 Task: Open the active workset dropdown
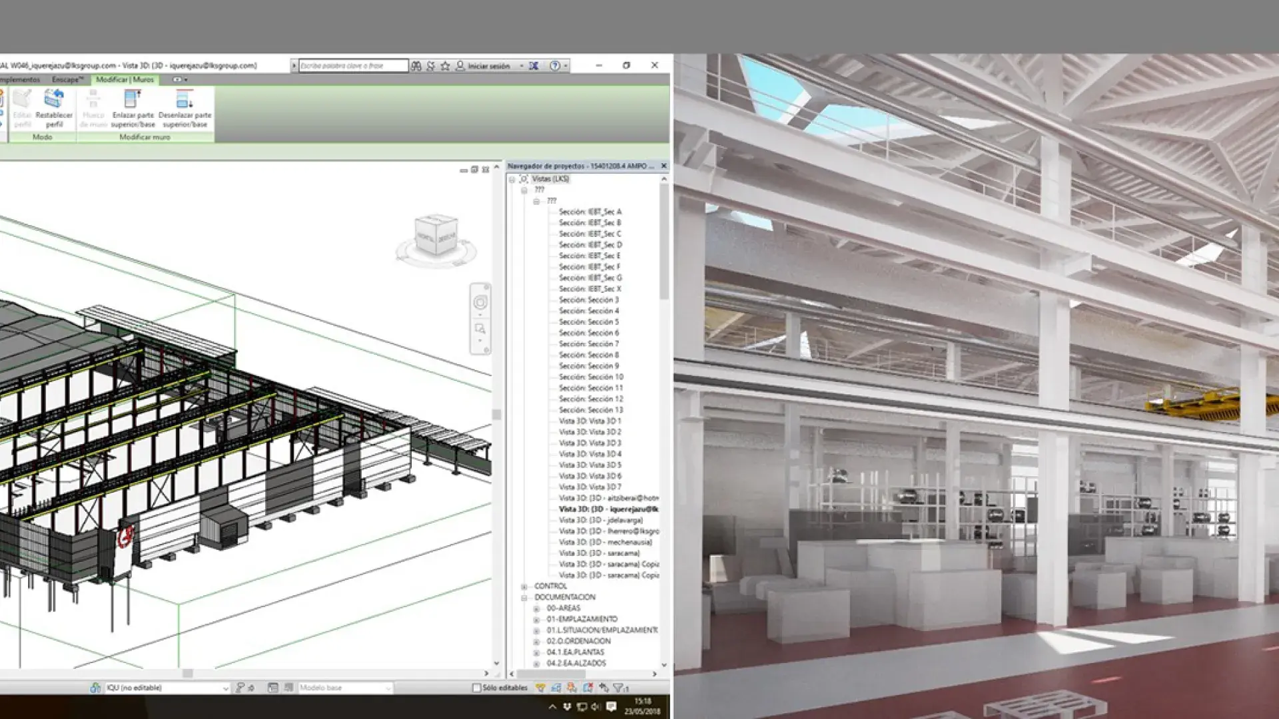pyautogui.click(x=225, y=688)
